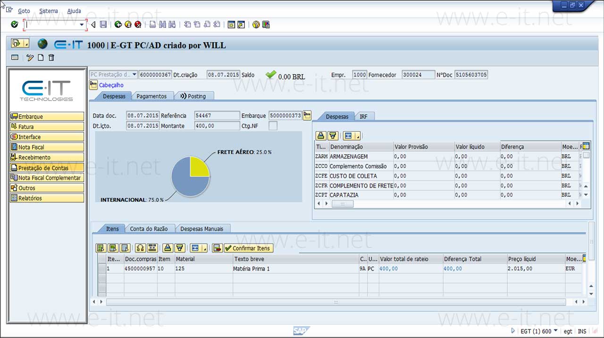Select row 1 using its row selector

click(x=101, y=268)
